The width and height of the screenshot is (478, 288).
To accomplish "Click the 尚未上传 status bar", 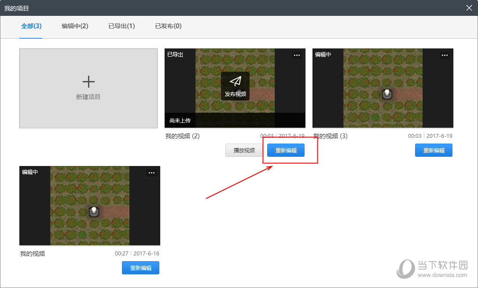I will 235,120.
